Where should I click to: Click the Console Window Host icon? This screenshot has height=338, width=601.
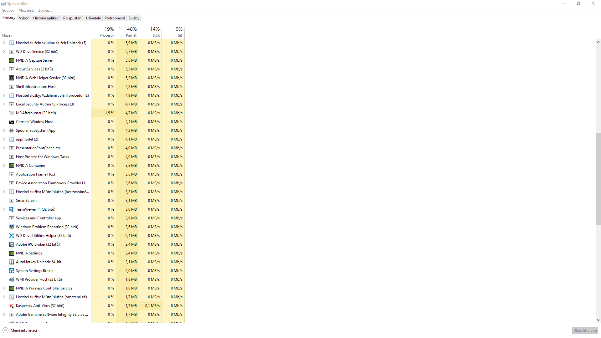(12, 122)
